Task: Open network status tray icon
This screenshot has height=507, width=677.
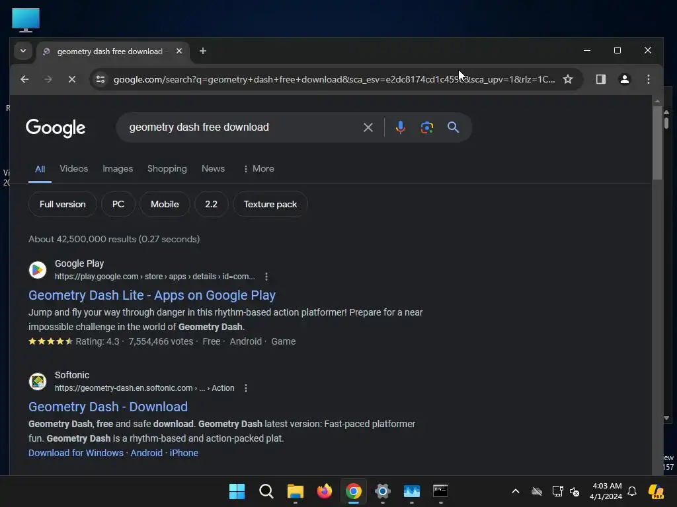Action: tap(557, 491)
